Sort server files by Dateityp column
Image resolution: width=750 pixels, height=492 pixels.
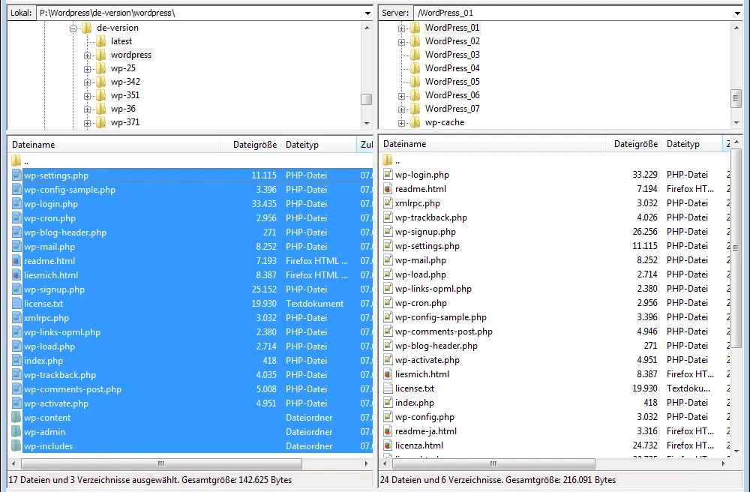tap(683, 144)
